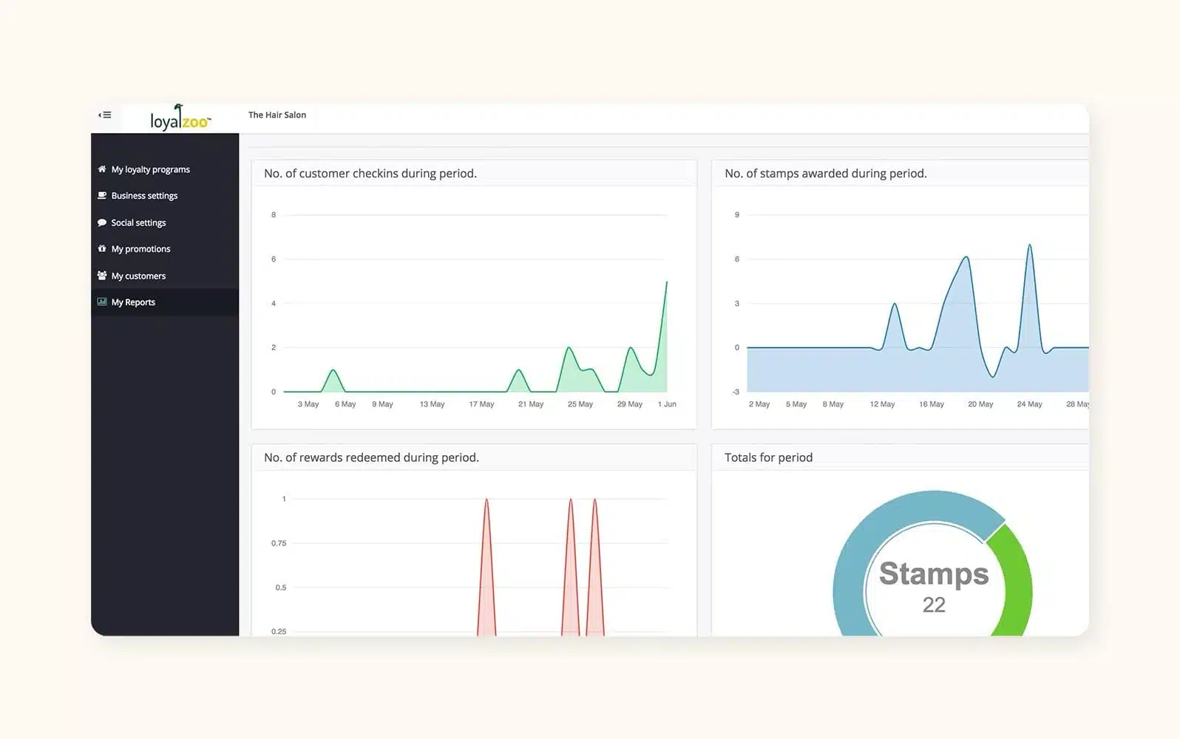Viewport: 1180px width, 739px height.
Task: Click the coffee cup icon beside Business settings
Action: (x=102, y=196)
